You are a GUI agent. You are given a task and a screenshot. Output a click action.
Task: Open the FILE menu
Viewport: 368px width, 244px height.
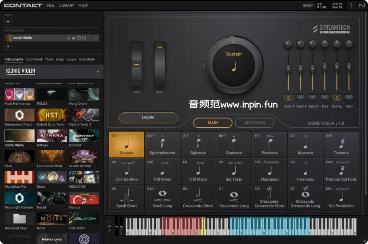pos(51,6)
